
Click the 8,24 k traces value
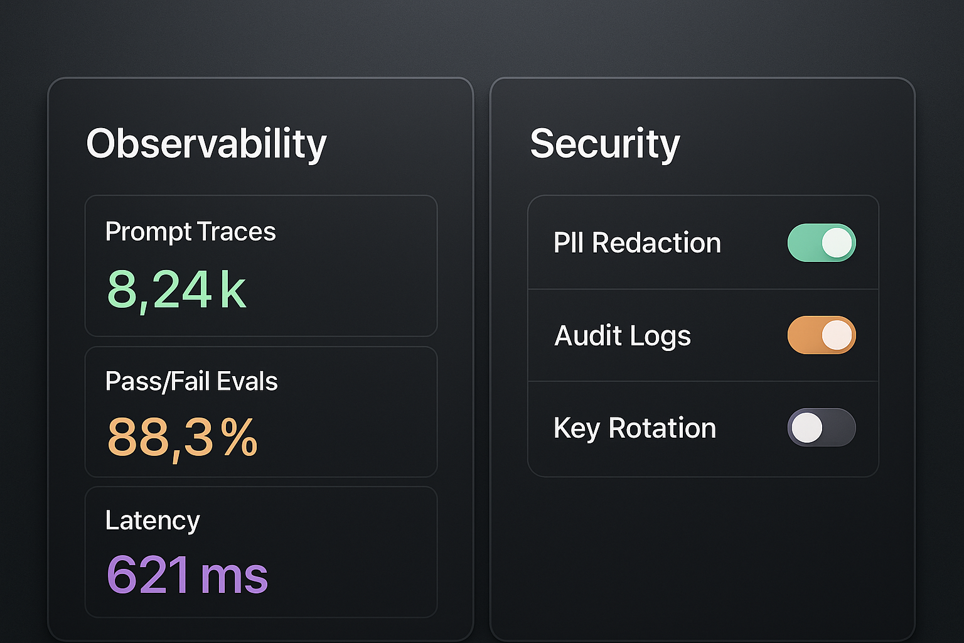(x=176, y=289)
